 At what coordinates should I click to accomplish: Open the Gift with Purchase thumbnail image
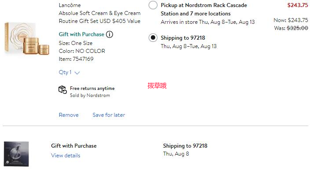point(16,154)
